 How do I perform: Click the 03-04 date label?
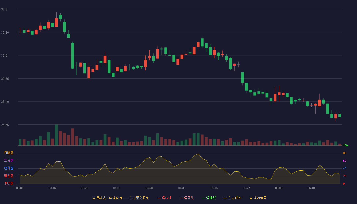click(20, 188)
